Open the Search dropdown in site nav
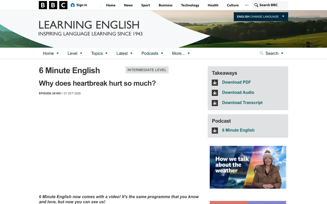The height and width of the screenshot is (204, 327). tap(272, 53)
